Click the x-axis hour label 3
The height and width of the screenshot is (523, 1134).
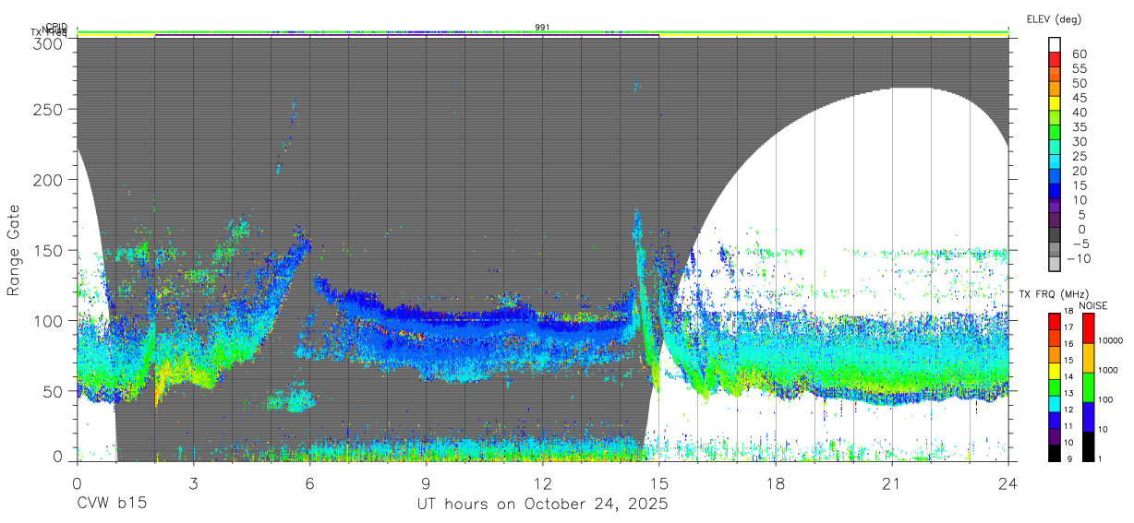coord(194,482)
